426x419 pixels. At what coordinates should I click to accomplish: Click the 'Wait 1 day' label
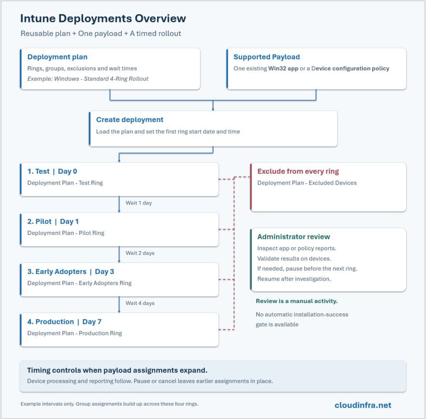click(x=139, y=203)
